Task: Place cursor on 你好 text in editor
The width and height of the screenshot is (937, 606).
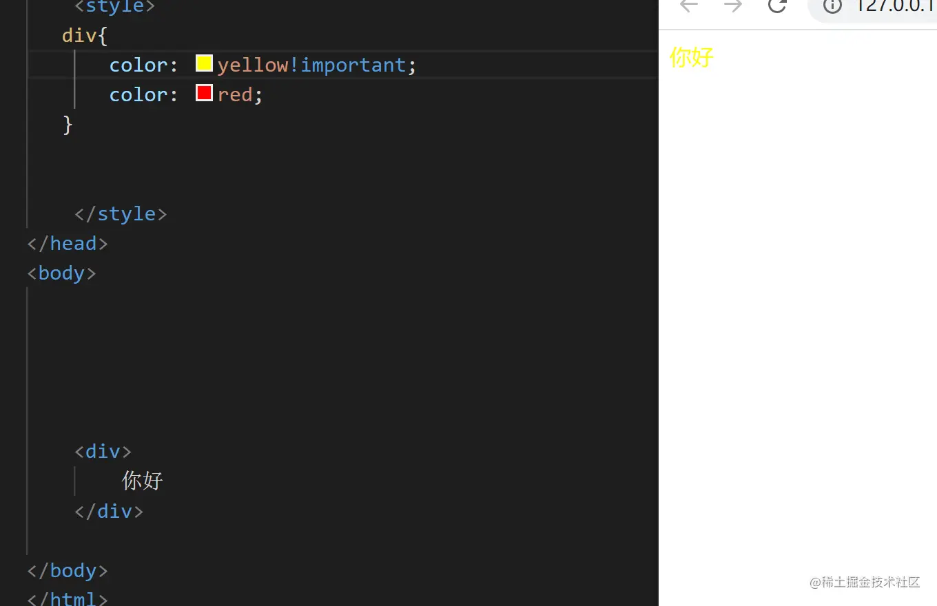Action: click(143, 481)
